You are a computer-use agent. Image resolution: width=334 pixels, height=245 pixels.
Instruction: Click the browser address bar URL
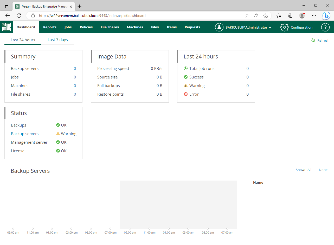(92, 16)
